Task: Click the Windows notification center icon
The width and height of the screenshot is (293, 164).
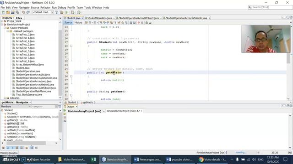Action: 285,159
